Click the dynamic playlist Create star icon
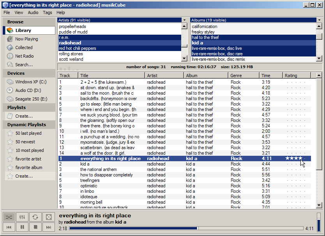 coord(10,176)
